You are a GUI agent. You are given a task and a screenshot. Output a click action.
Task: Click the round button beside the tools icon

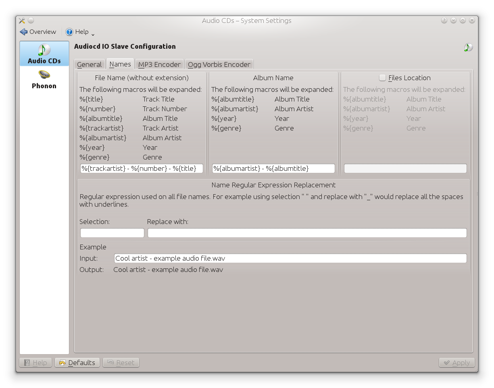(31, 21)
